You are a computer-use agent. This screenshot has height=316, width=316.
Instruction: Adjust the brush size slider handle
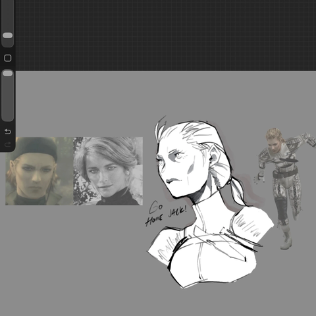click(x=8, y=36)
